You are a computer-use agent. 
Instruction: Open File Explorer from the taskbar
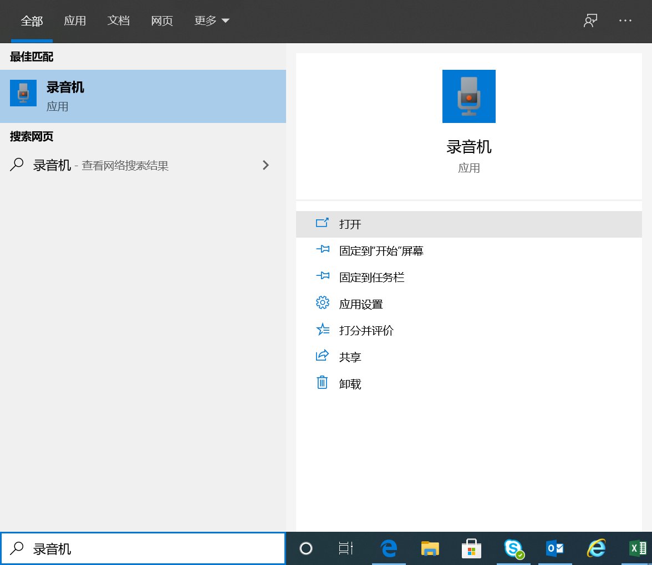click(x=430, y=548)
